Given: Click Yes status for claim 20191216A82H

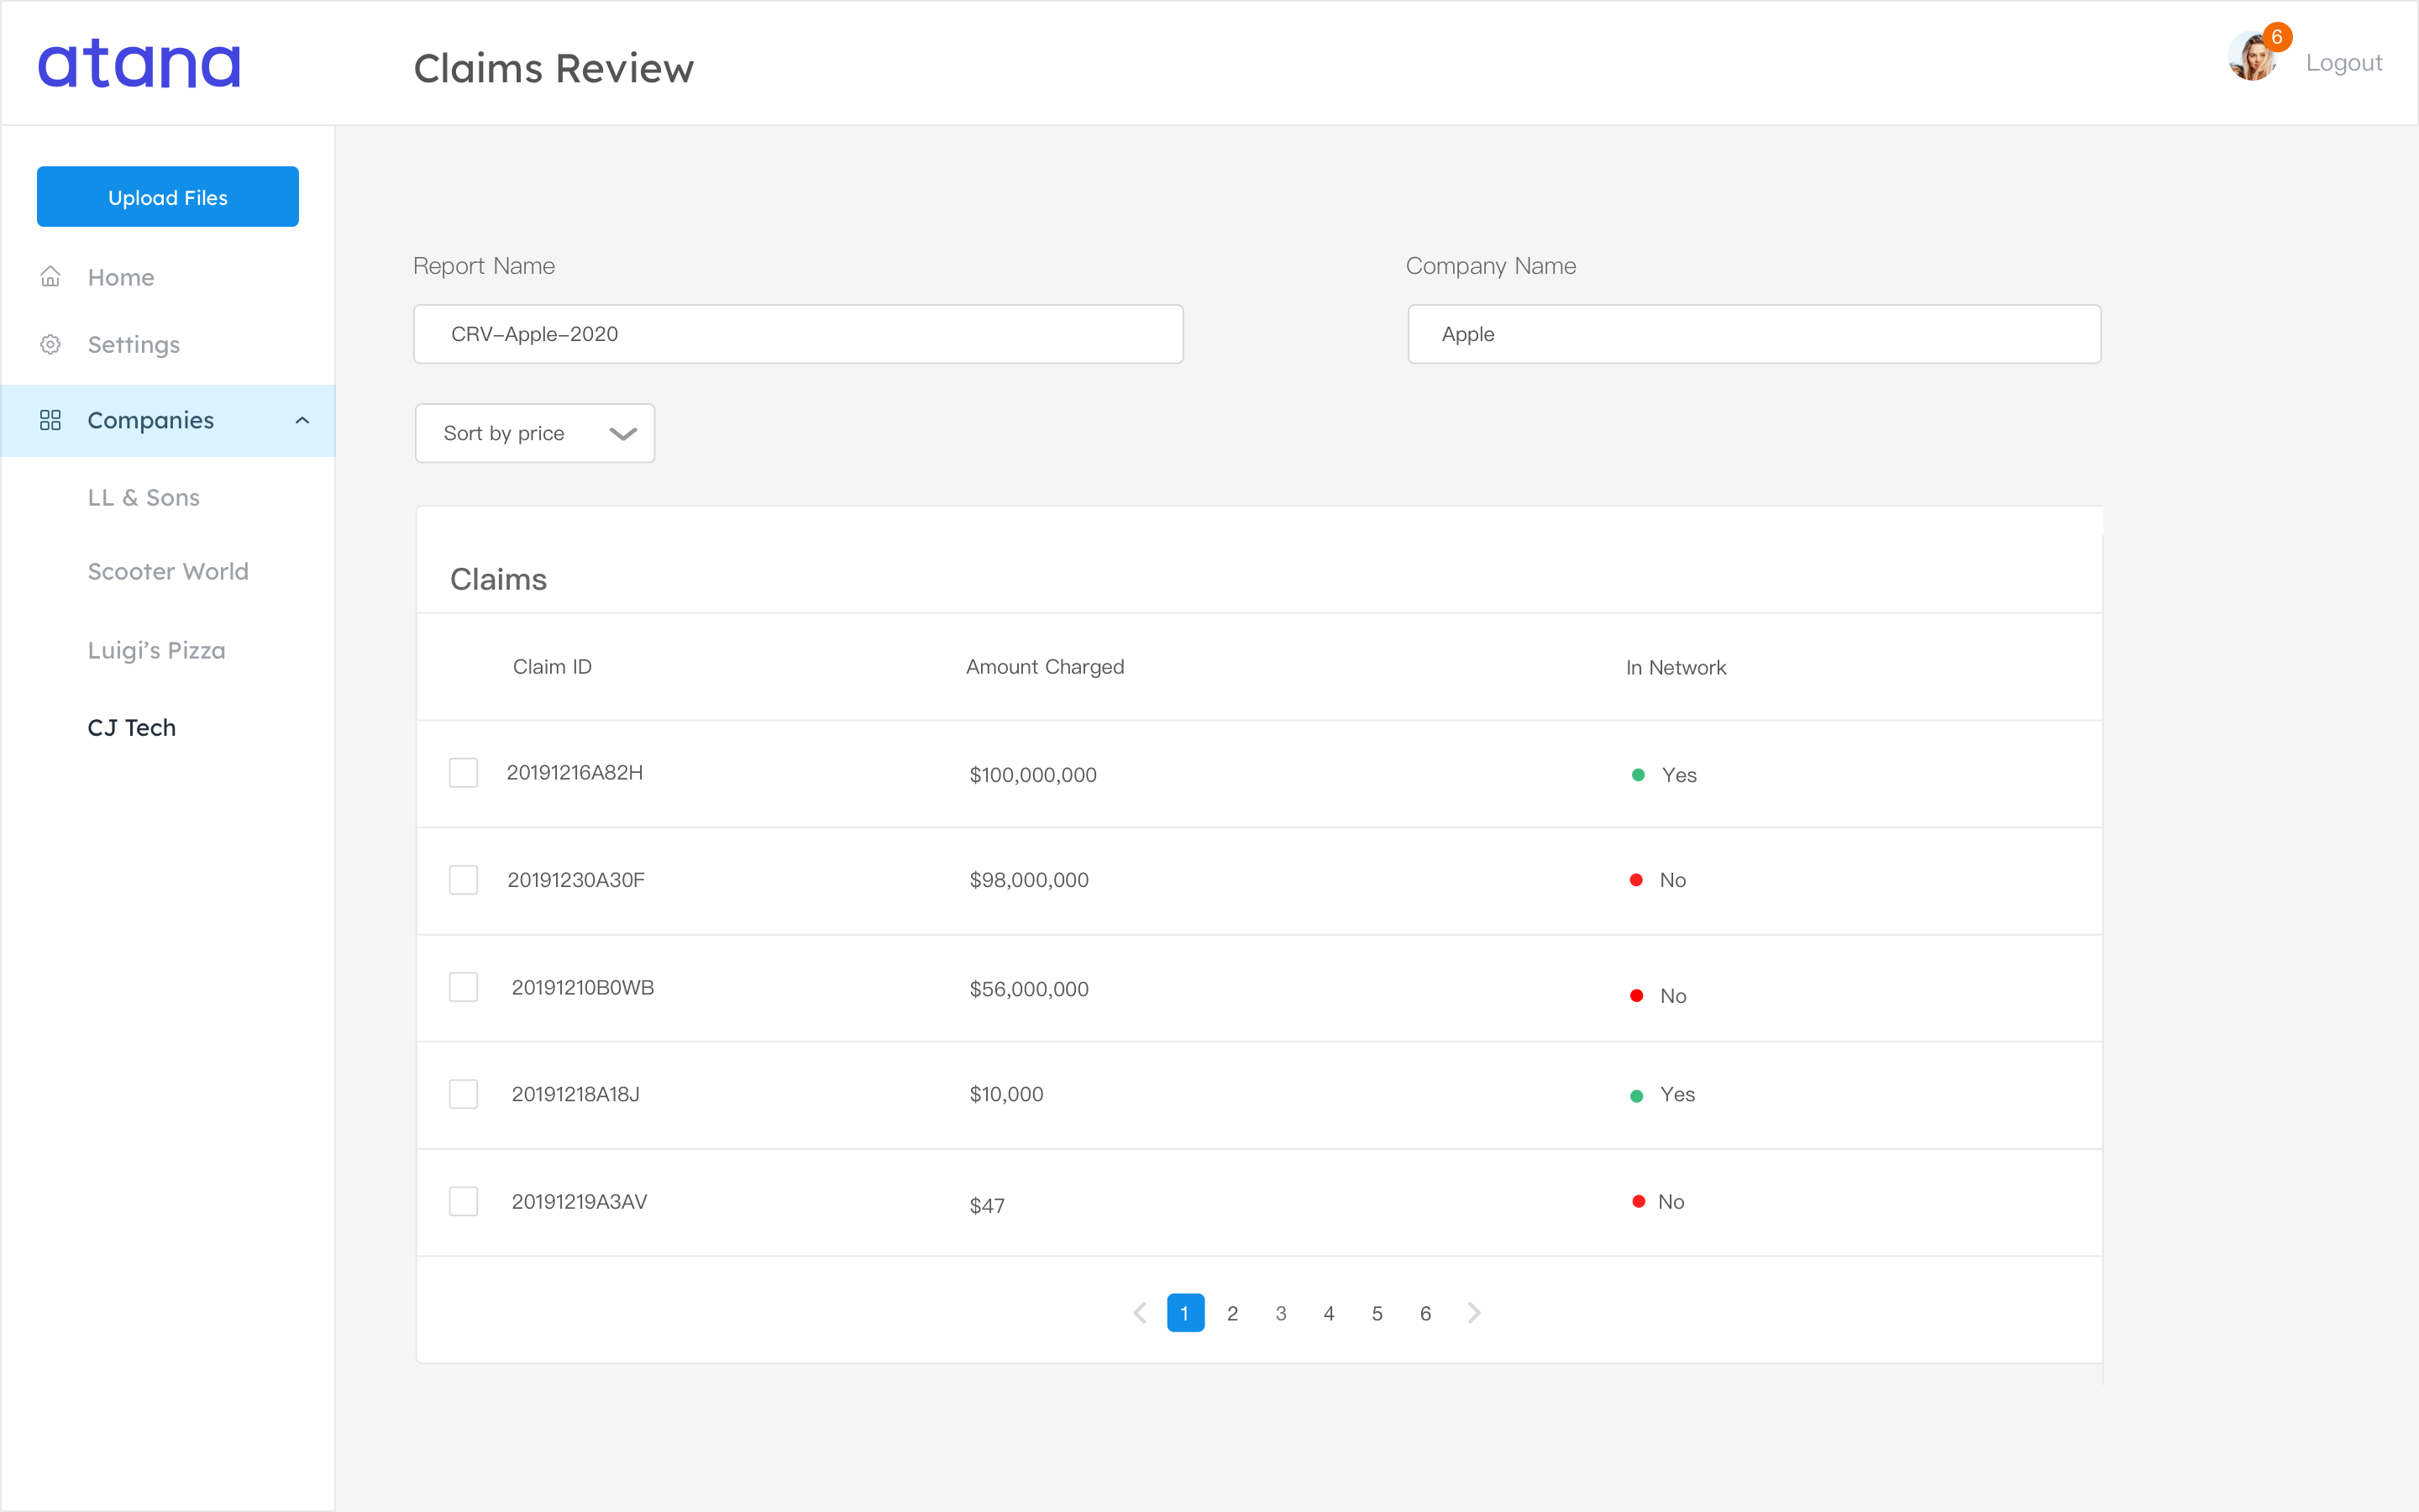Looking at the screenshot, I should pyautogui.click(x=1664, y=775).
